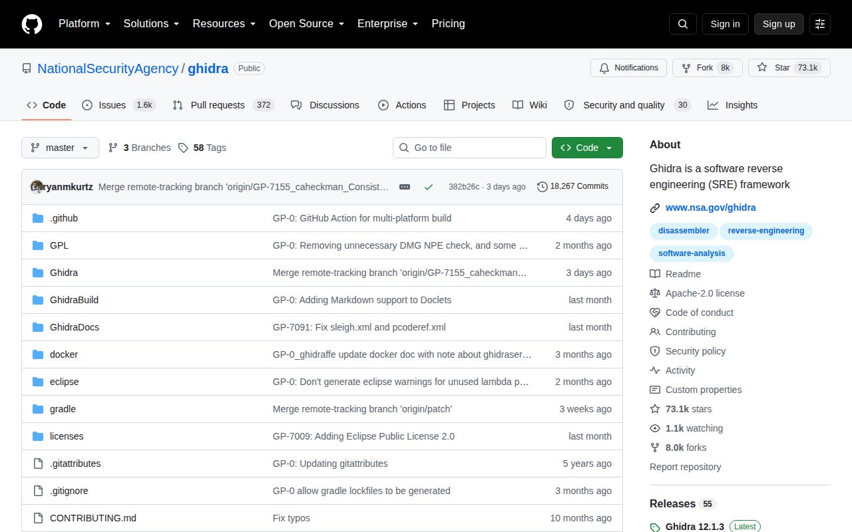The height and width of the screenshot is (532, 852).
Task: Open commit 'GP-7091: Fix sleigh.xml and pcoderef.xml'
Action: pyautogui.click(x=359, y=327)
